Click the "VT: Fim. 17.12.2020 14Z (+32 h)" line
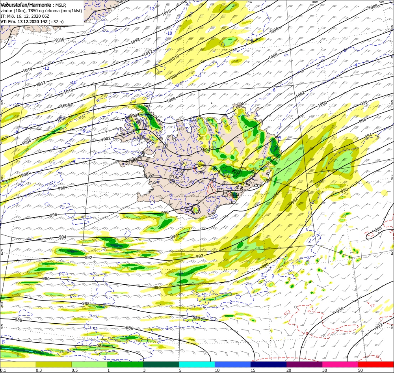Viewport: 394px width, 373px height. coord(32,22)
